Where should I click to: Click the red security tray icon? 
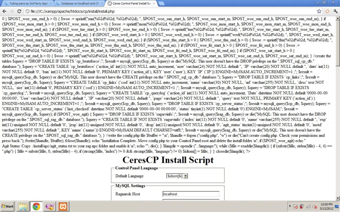pos(302,207)
